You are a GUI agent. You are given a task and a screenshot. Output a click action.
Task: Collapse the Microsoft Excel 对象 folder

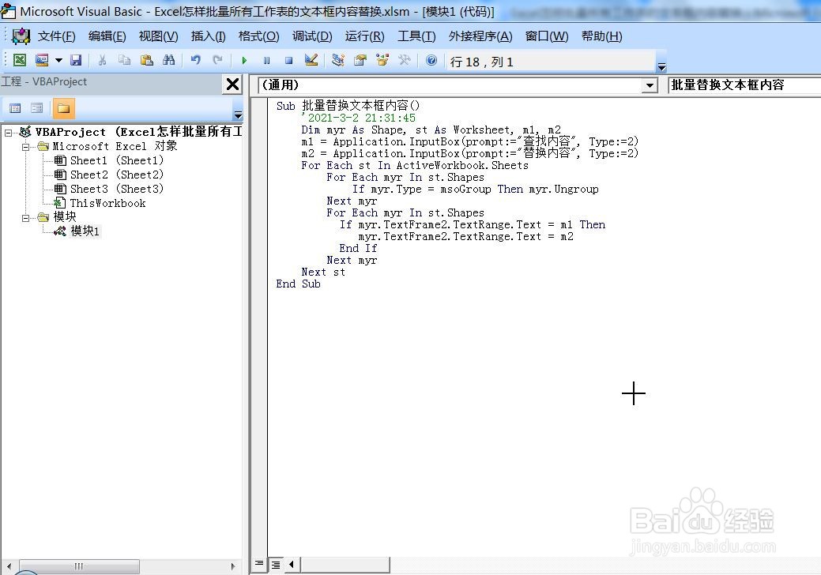25,147
